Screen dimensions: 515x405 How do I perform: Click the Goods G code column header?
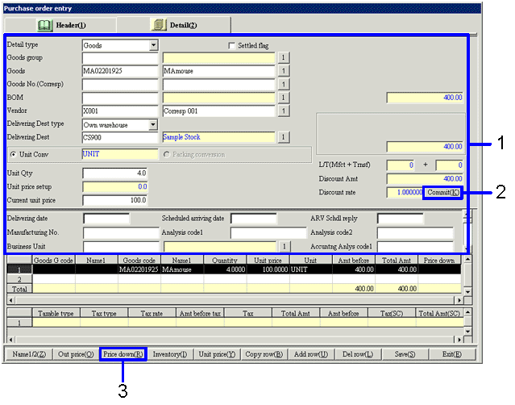[53, 261]
